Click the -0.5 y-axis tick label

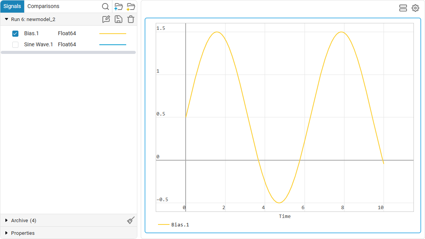pyautogui.click(x=162, y=200)
